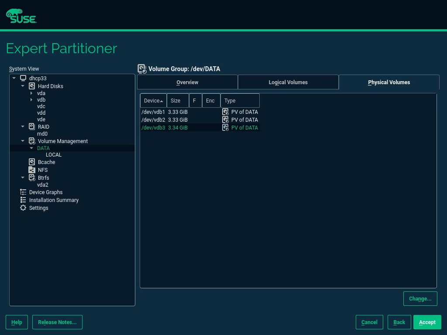Click the Installation Summary icon
The width and height of the screenshot is (447, 335).
(x=23, y=200)
